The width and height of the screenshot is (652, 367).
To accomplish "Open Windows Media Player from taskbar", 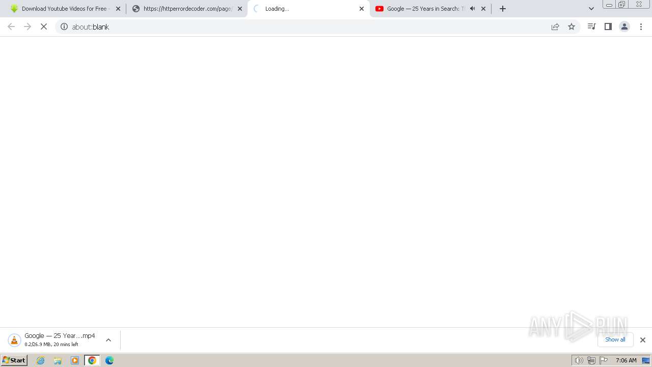I will click(75, 360).
